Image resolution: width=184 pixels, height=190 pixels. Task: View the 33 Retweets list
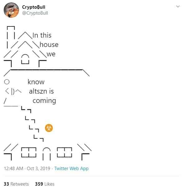click(x=16, y=184)
